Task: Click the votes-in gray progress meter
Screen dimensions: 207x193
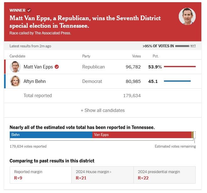Action: pyautogui.click(x=182, y=46)
